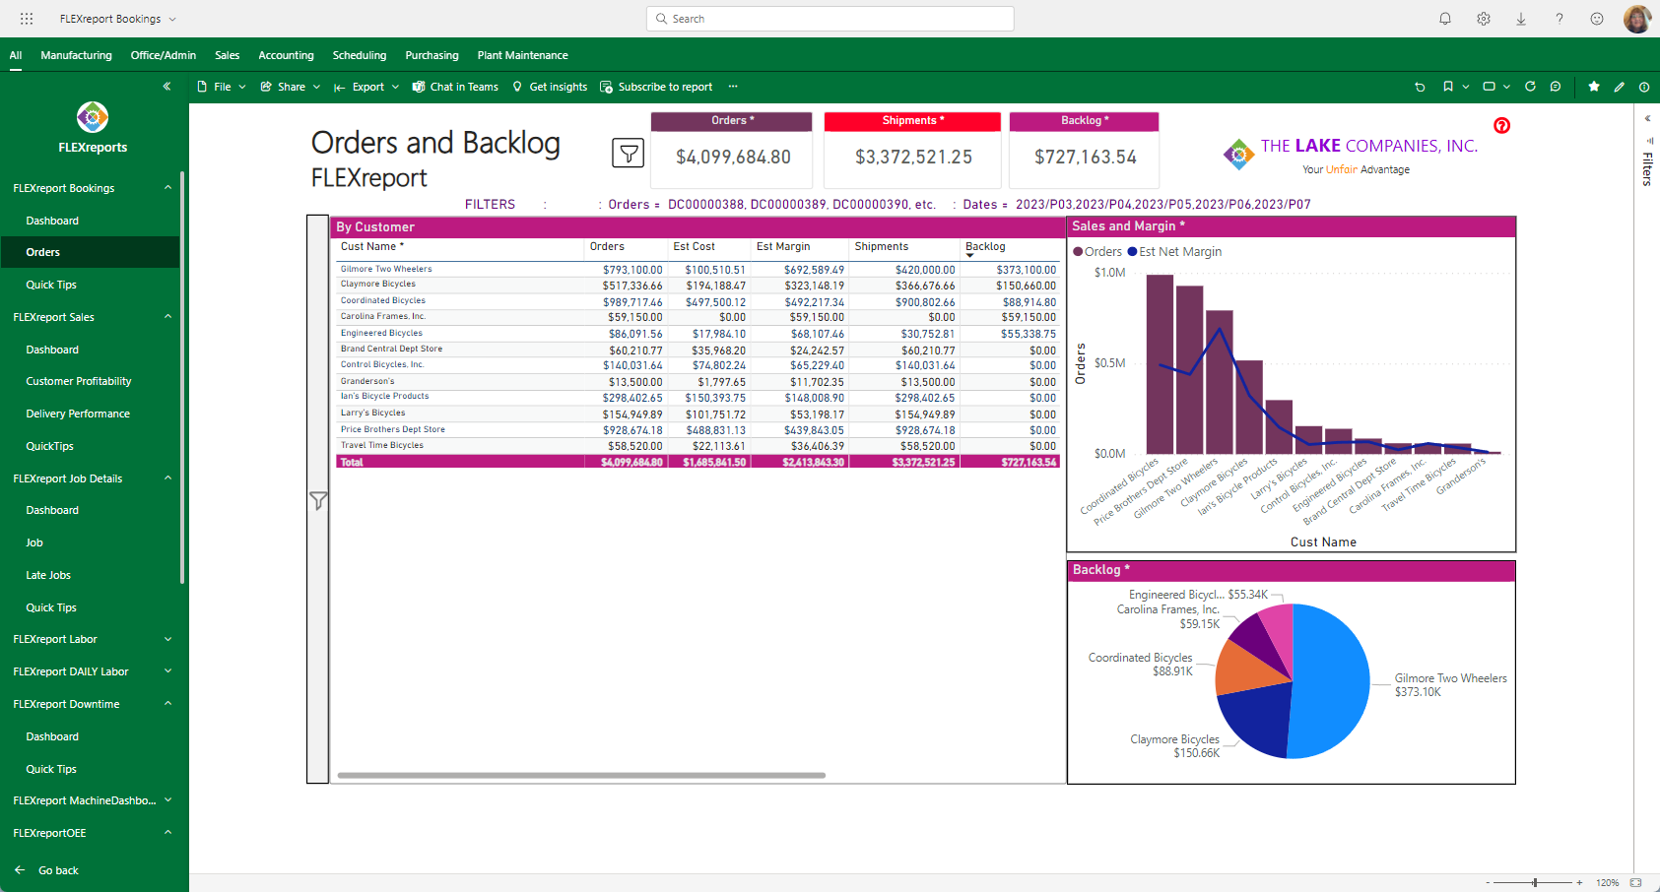
Task: Click in the Search box
Action: 830,19
